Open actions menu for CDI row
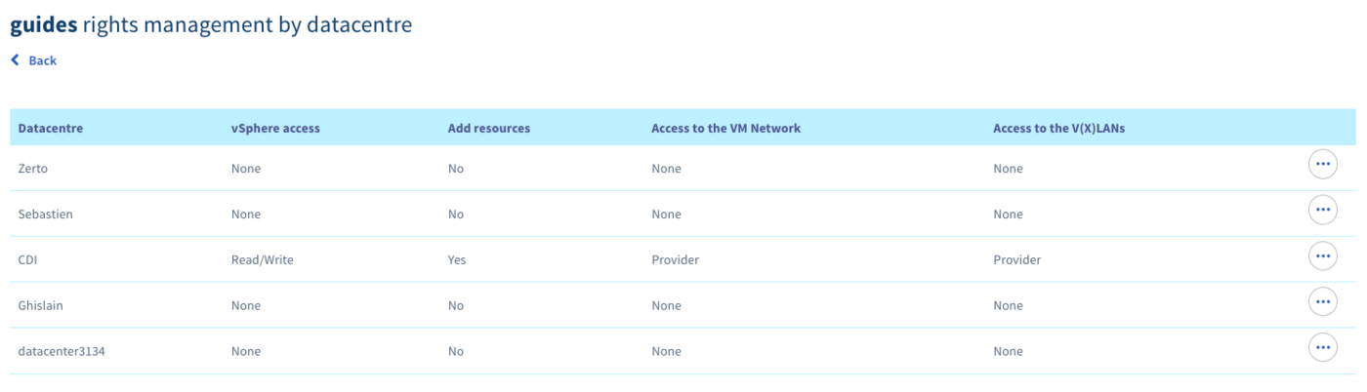The image size is (1367, 392). (x=1322, y=256)
